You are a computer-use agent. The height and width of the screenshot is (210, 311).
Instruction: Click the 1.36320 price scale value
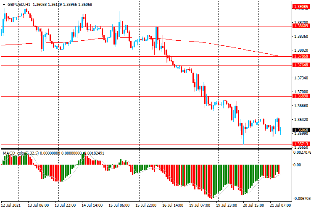[301, 120]
